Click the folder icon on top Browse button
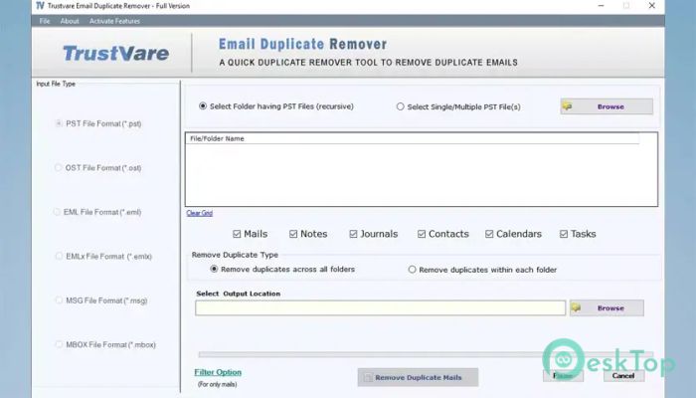The height and width of the screenshot is (398, 696). 568,106
